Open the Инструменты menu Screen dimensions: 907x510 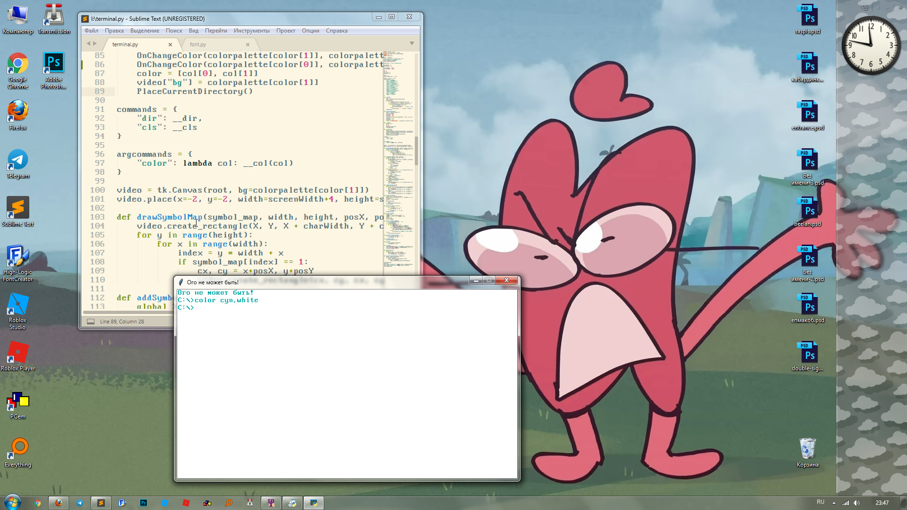[251, 31]
